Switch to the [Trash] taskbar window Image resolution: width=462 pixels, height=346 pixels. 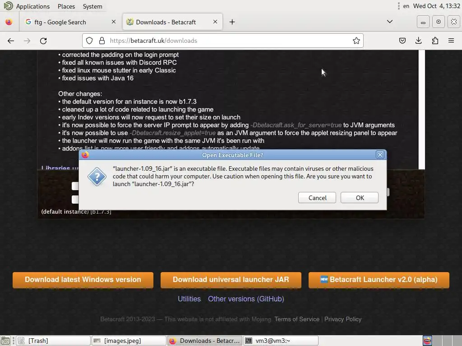click(x=53, y=341)
